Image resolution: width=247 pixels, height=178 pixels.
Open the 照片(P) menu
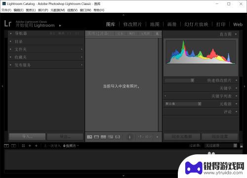(43, 10)
